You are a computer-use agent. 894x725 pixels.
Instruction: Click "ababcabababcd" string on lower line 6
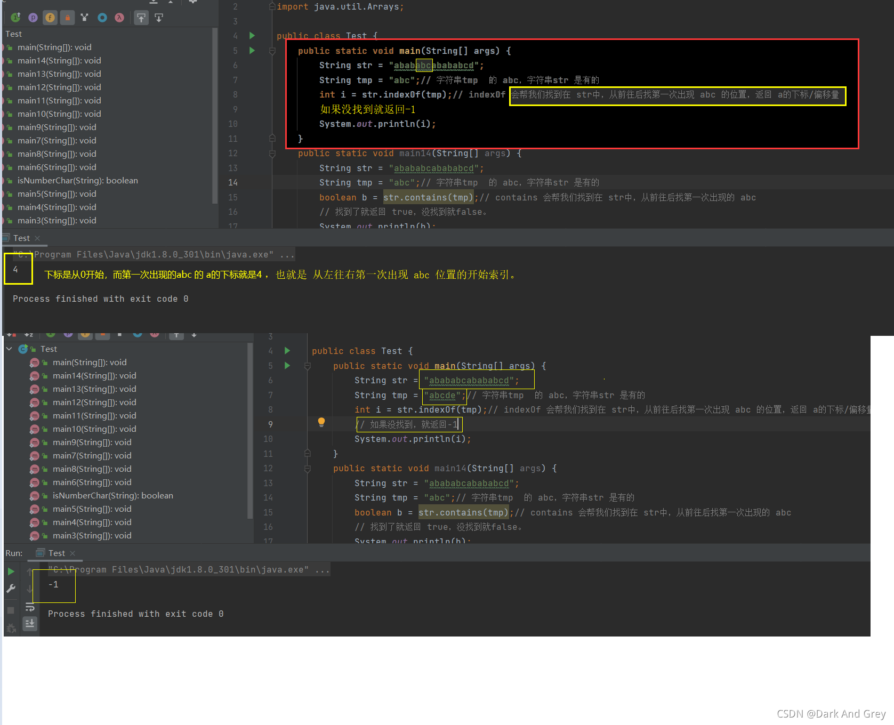pos(469,381)
